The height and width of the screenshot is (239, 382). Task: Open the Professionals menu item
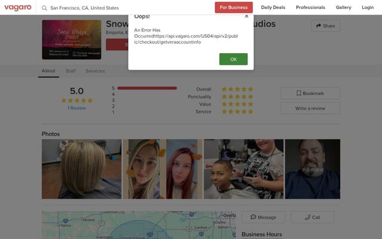(310, 8)
